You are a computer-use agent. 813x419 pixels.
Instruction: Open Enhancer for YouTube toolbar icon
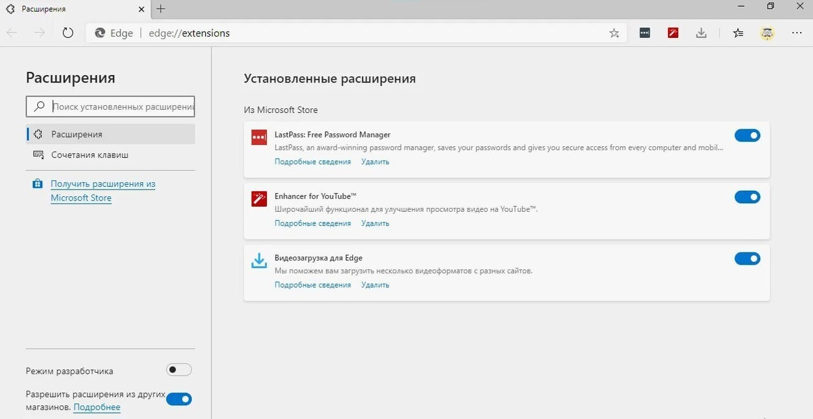(x=673, y=32)
